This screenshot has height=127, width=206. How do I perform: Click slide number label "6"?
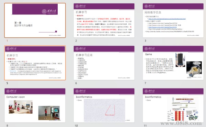tap(76, 83)
